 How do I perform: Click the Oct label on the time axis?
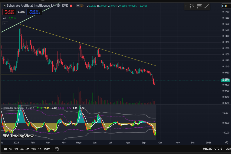(160, 143)
